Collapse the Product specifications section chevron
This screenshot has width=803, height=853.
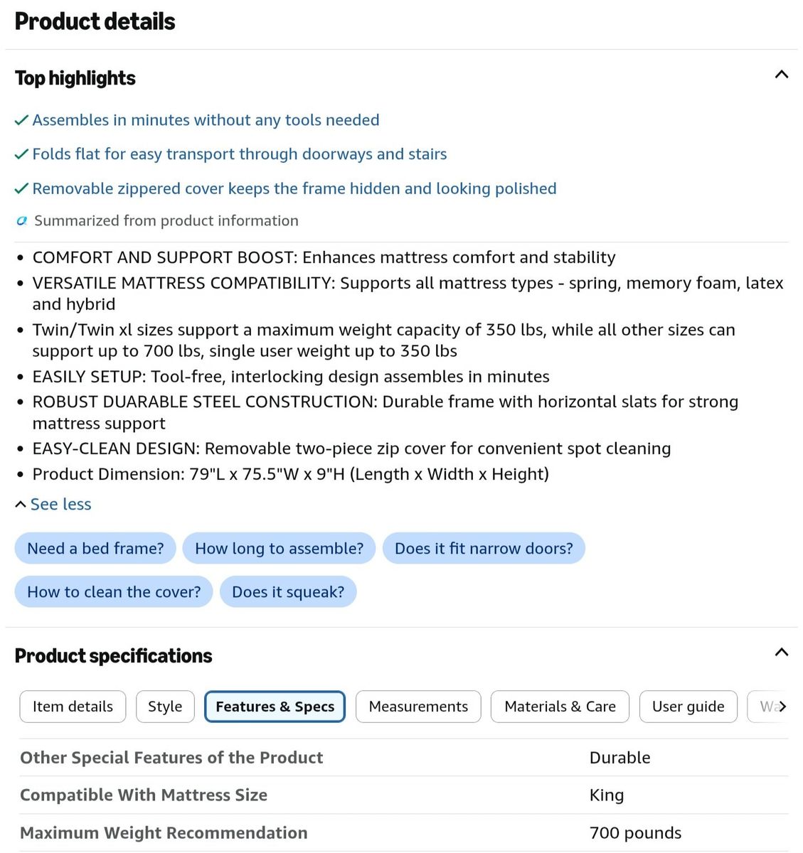(x=781, y=652)
